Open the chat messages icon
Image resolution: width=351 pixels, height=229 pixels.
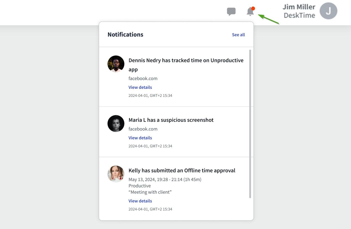click(x=231, y=12)
